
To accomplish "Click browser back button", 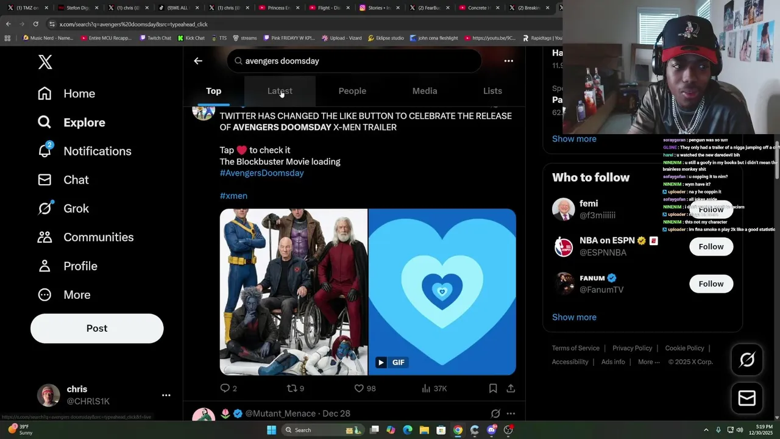I will [x=8, y=24].
